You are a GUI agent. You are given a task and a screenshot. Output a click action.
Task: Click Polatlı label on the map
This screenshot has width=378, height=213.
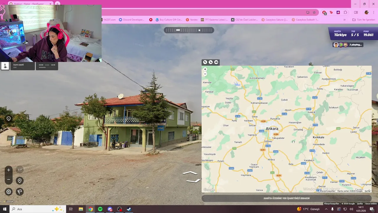[221, 161]
